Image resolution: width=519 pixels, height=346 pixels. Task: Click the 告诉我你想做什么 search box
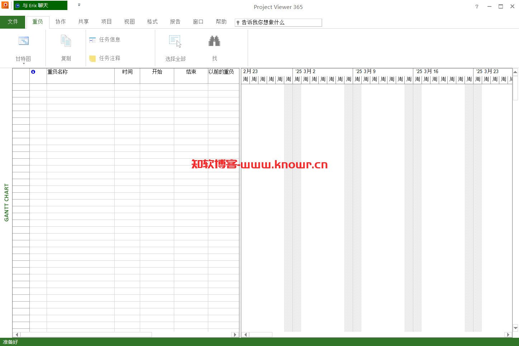[278, 23]
